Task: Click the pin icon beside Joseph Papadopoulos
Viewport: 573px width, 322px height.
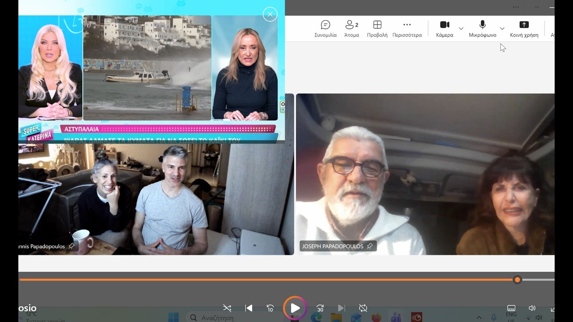Action: [x=370, y=246]
